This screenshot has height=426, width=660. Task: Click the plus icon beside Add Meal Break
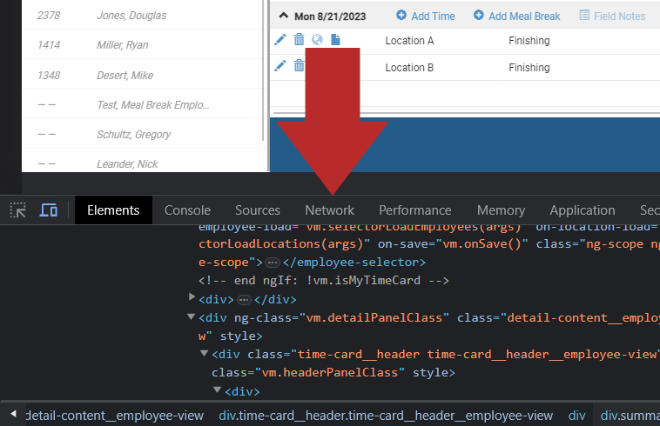point(479,15)
